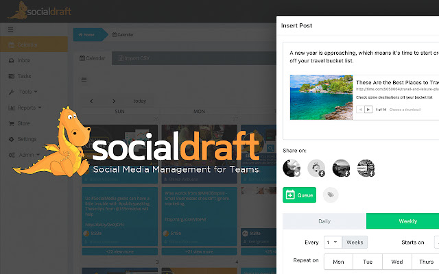Go to previous calendar period arrow
439x274 pixels.
coord(91,101)
